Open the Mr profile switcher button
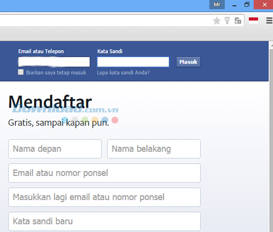Screen dimensions: 273x232 click(x=217, y=5)
